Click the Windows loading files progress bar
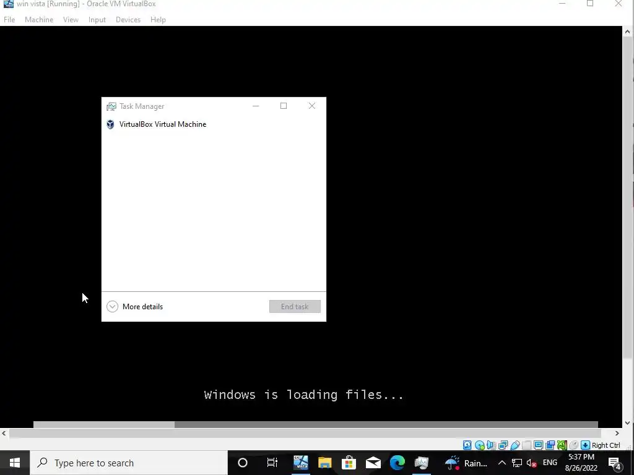Viewport: 634px width, 475px height. [x=315, y=424]
